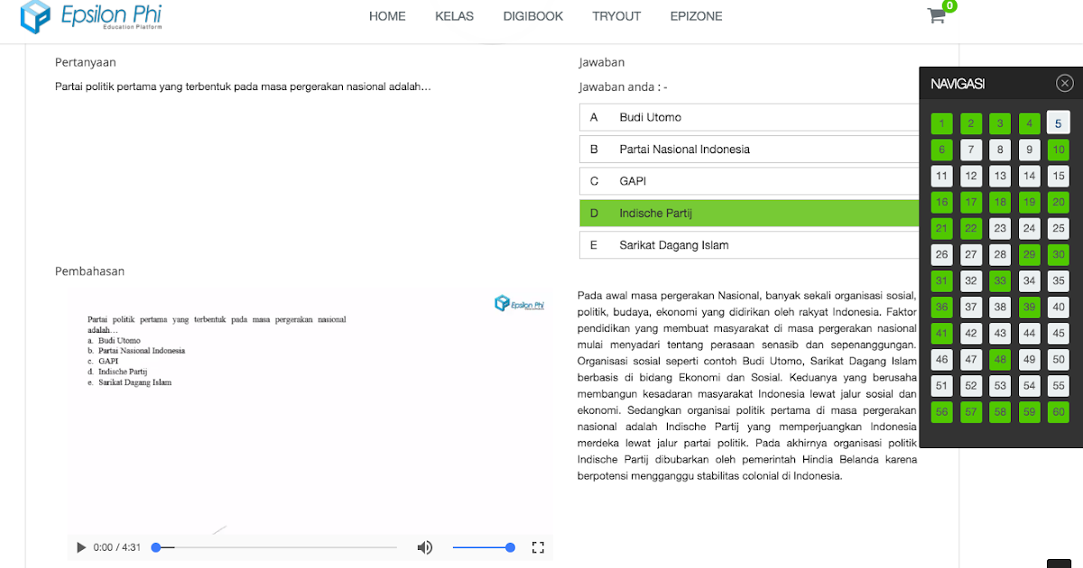Viewport: 1083px width, 568px height.
Task: Navigate to question 31
Action: click(x=941, y=280)
